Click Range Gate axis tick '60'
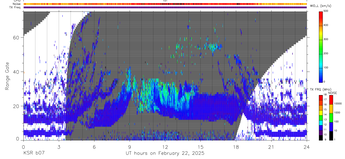The width and height of the screenshot is (345, 159). tap(17, 38)
